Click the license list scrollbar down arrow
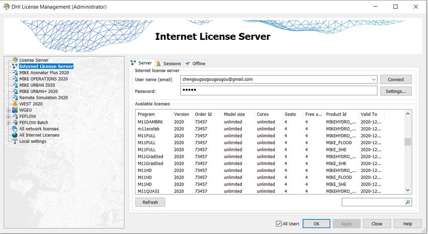The image size is (428, 234). [407, 190]
